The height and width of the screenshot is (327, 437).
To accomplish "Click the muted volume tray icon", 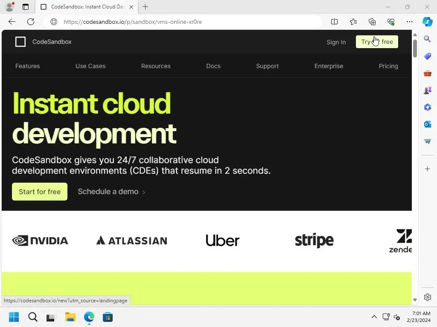I will click(x=396, y=317).
